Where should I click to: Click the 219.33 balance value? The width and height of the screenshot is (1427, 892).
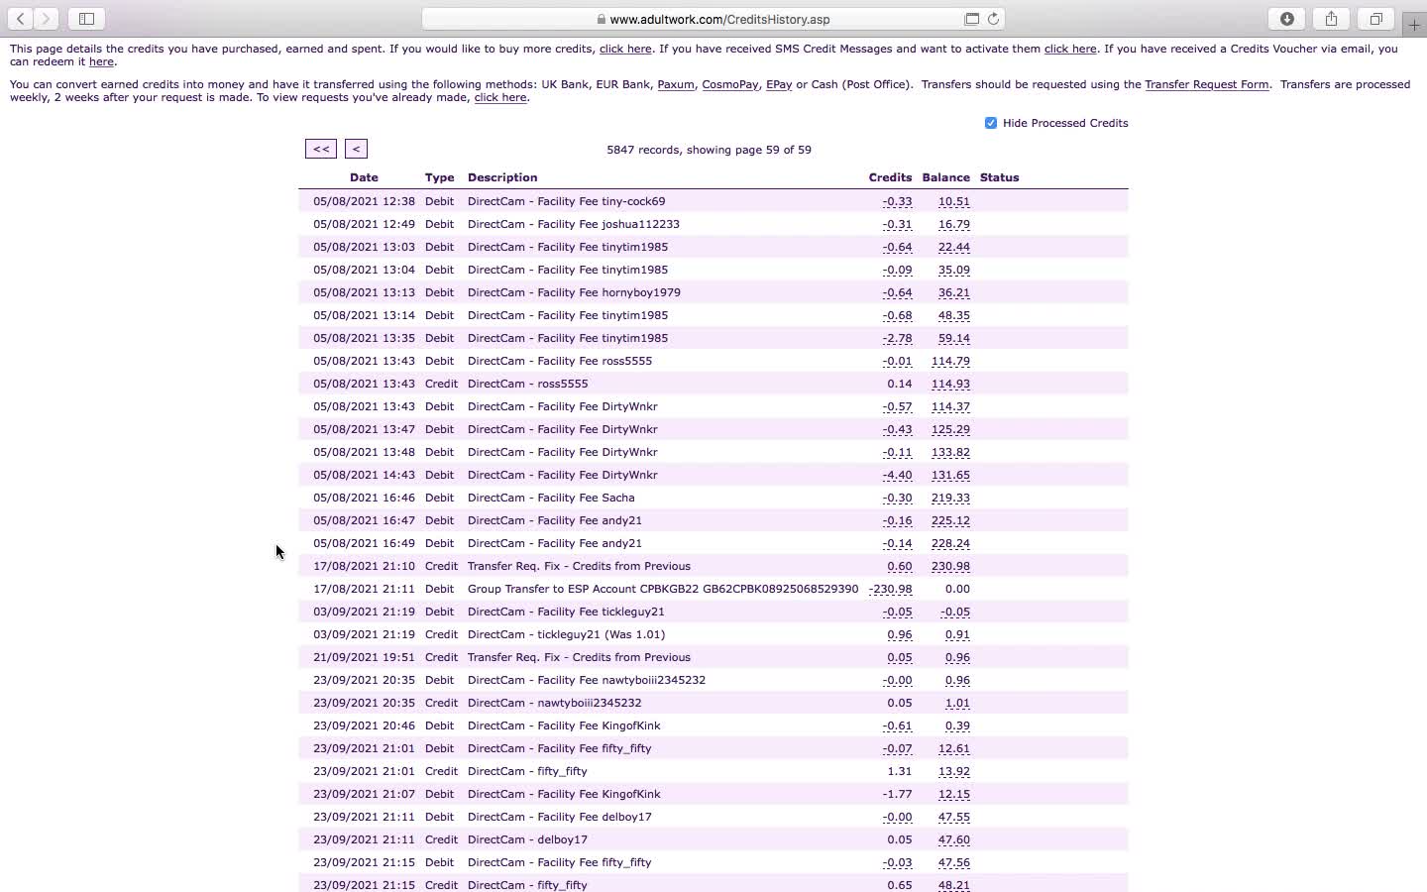pyautogui.click(x=950, y=498)
